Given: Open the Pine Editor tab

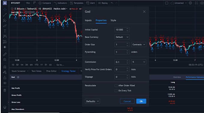Looking at the screenshot, I should 51,71.
